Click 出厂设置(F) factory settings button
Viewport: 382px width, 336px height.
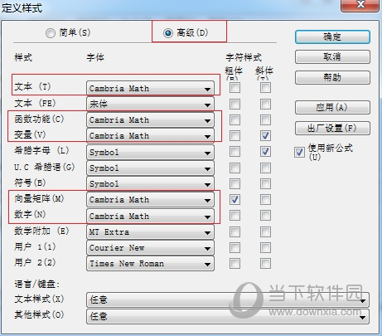tap(332, 129)
